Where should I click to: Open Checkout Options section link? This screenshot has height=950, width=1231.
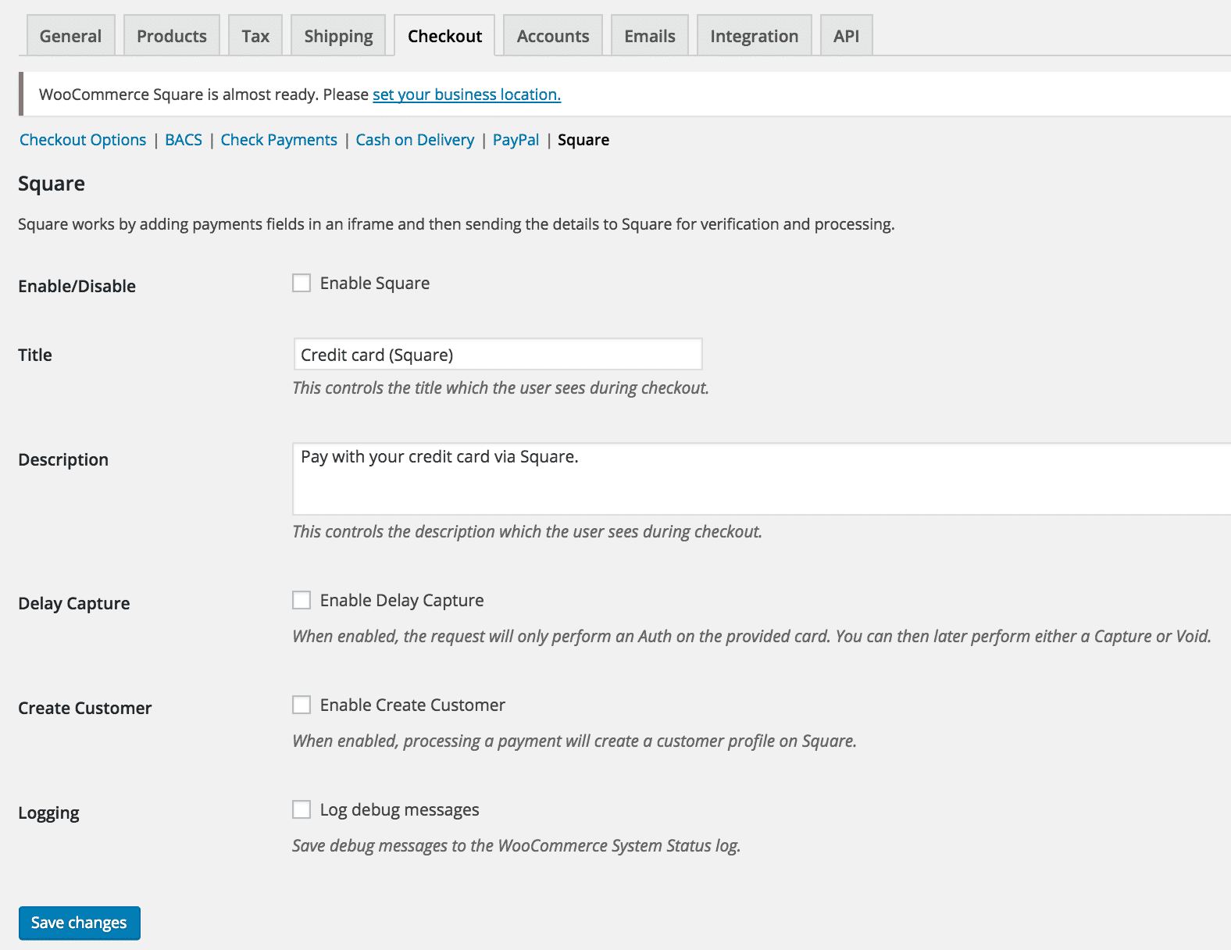(83, 140)
